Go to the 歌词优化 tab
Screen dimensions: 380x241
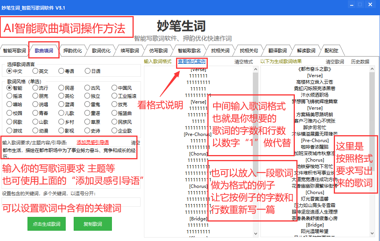tap(101, 51)
